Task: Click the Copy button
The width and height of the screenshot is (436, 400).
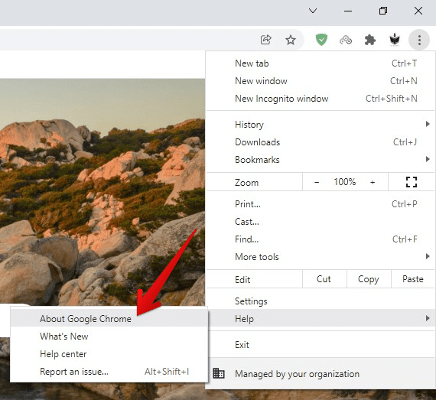Action: (x=369, y=279)
